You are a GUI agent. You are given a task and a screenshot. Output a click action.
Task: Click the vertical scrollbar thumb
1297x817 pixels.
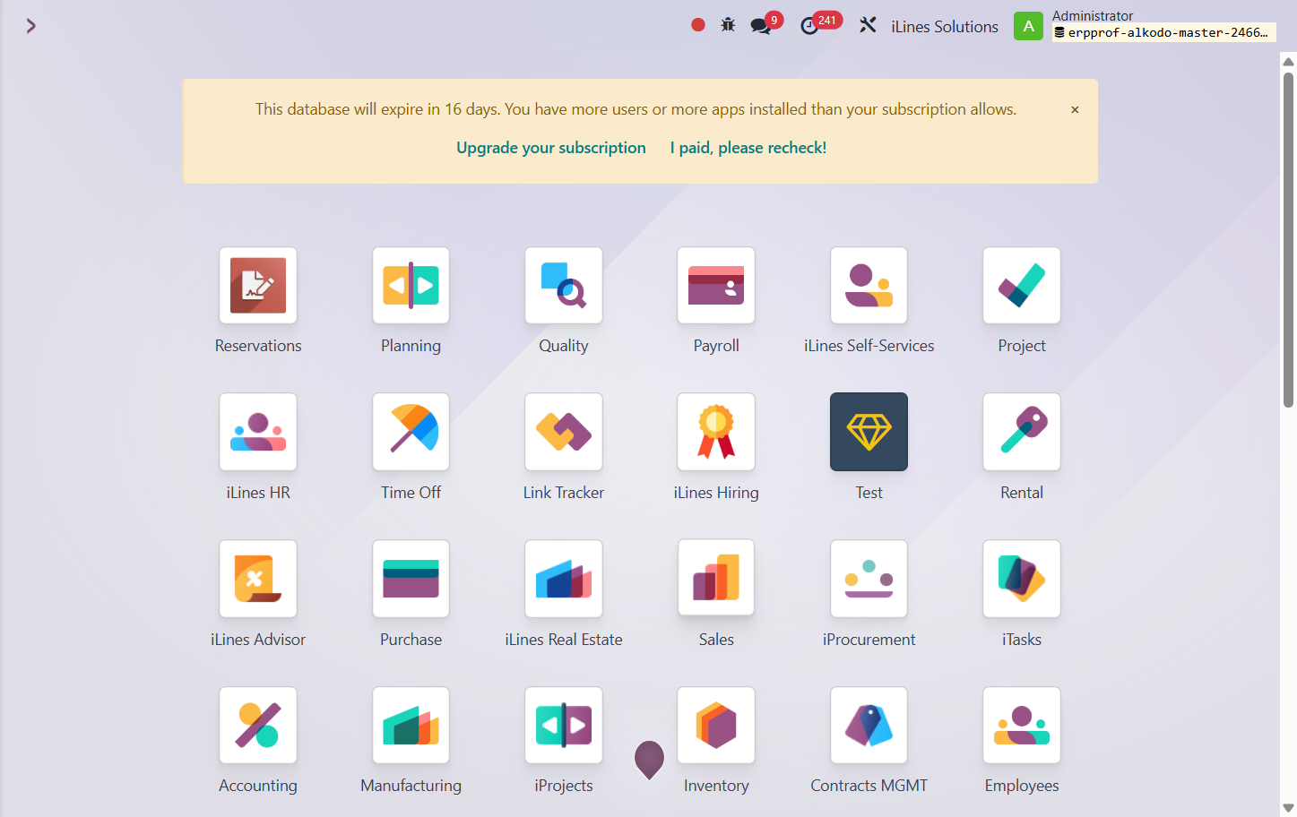(1288, 240)
